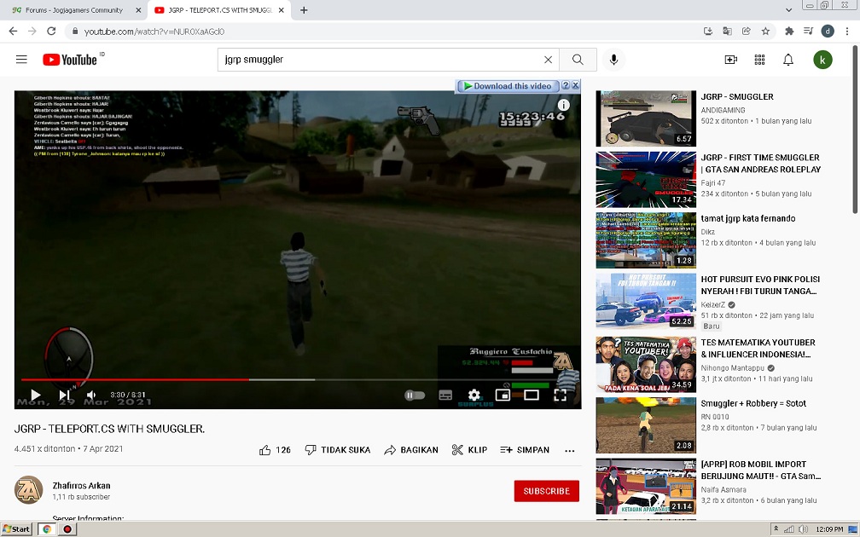Open the [APRP] ROB MOBIL IMPORT video
The width and height of the screenshot is (860, 537).
coord(761,471)
